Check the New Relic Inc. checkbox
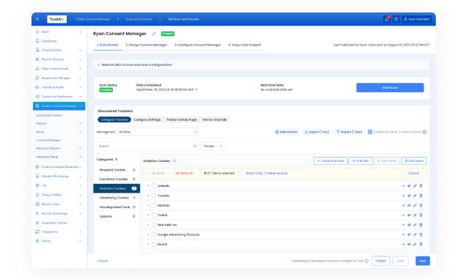 point(154,225)
